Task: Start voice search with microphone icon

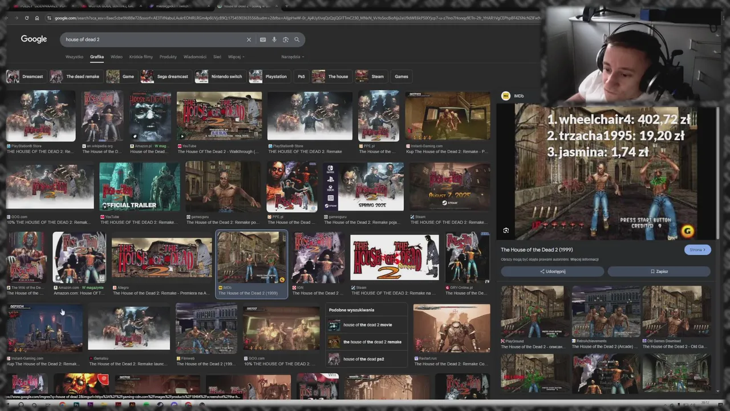Action: pos(274,39)
